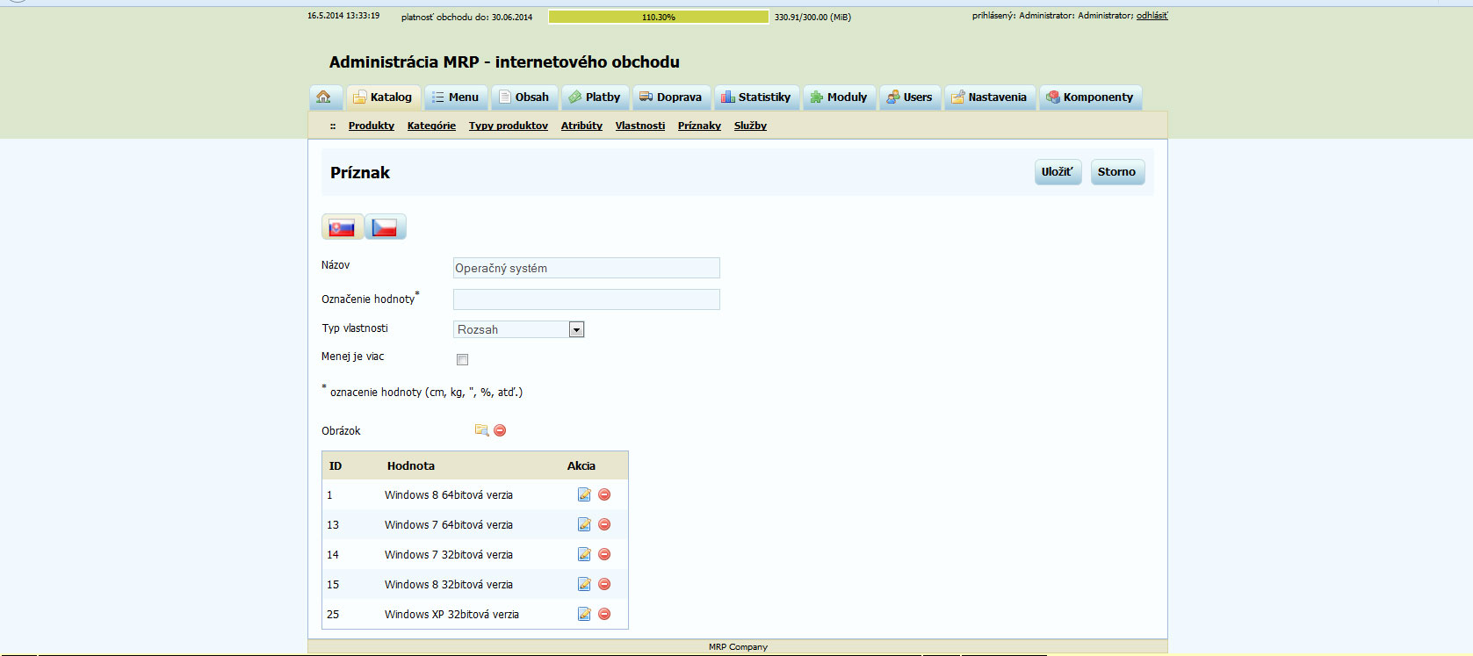Click the Storno button
This screenshot has width=1473, height=656.
coord(1117,172)
